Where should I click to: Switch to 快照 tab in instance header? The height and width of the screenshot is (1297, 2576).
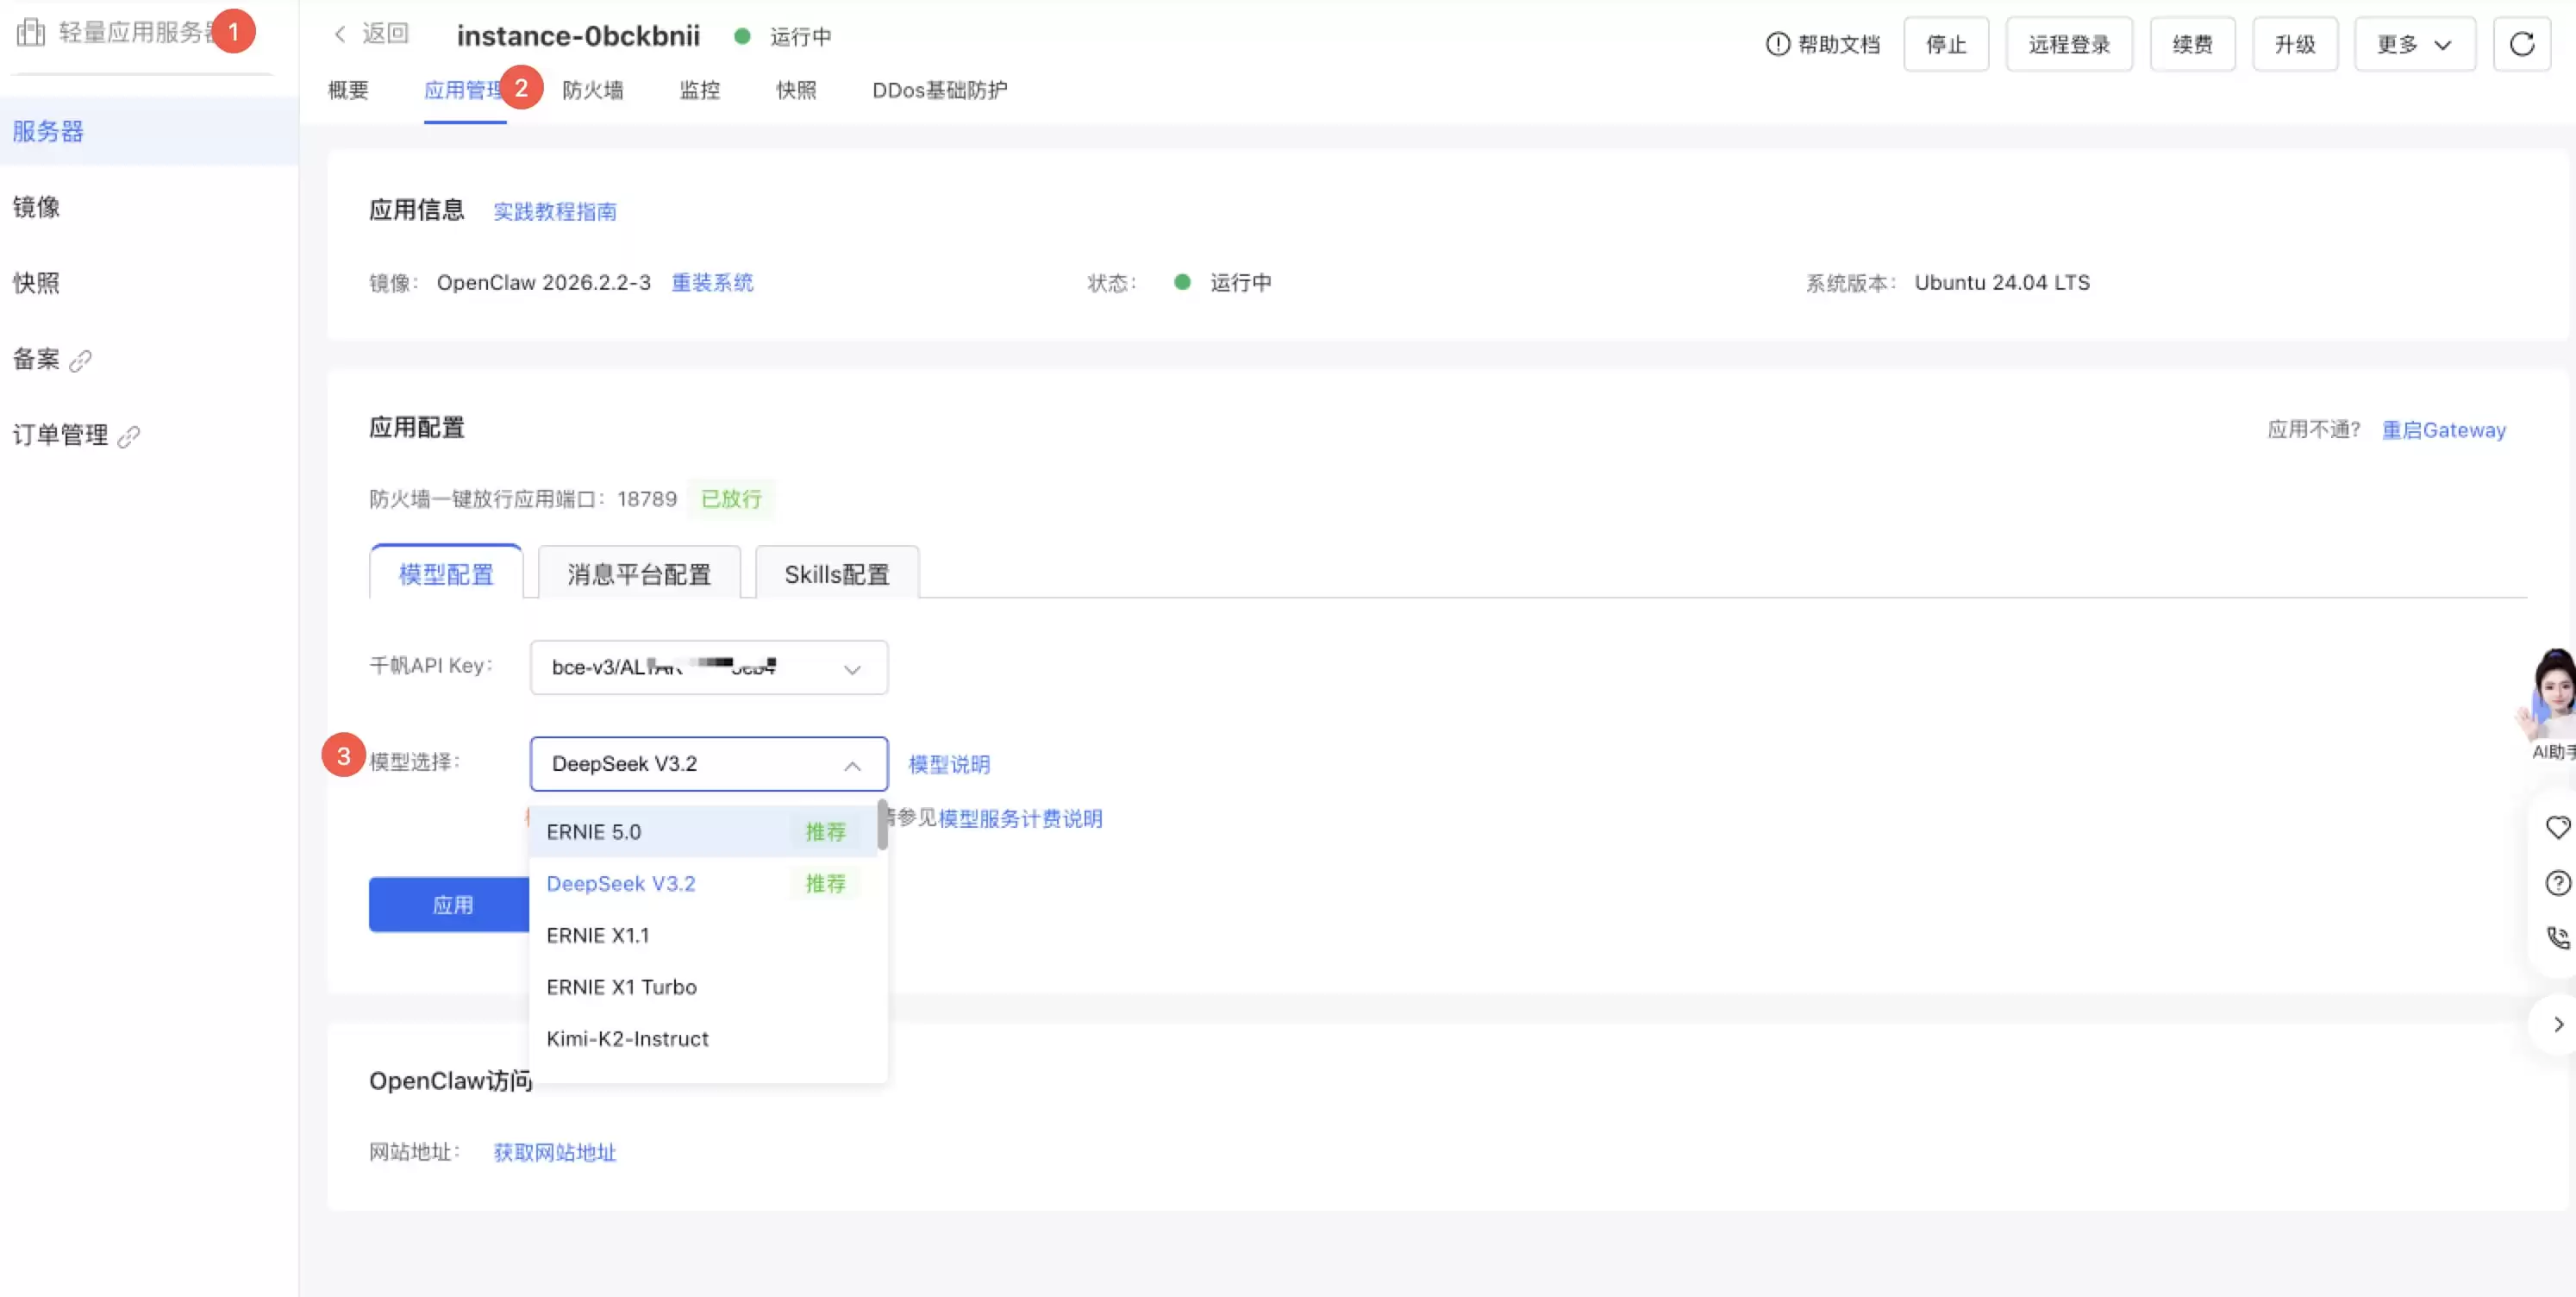(x=796, y=90)
